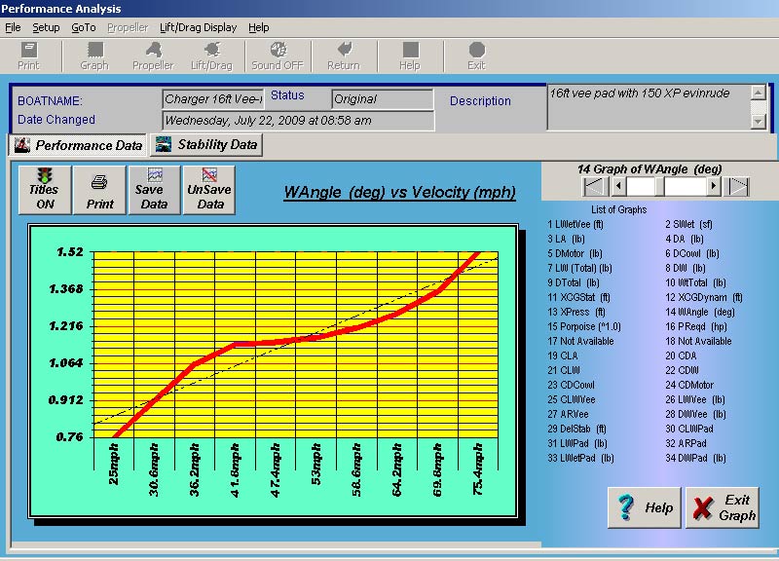
Task: Open the GoTo menu
Action: (x=84, y=27)
